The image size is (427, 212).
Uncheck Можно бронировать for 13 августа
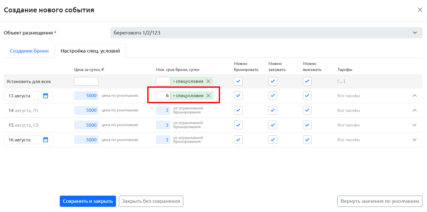pyautogui.click(x=238, y=96)
